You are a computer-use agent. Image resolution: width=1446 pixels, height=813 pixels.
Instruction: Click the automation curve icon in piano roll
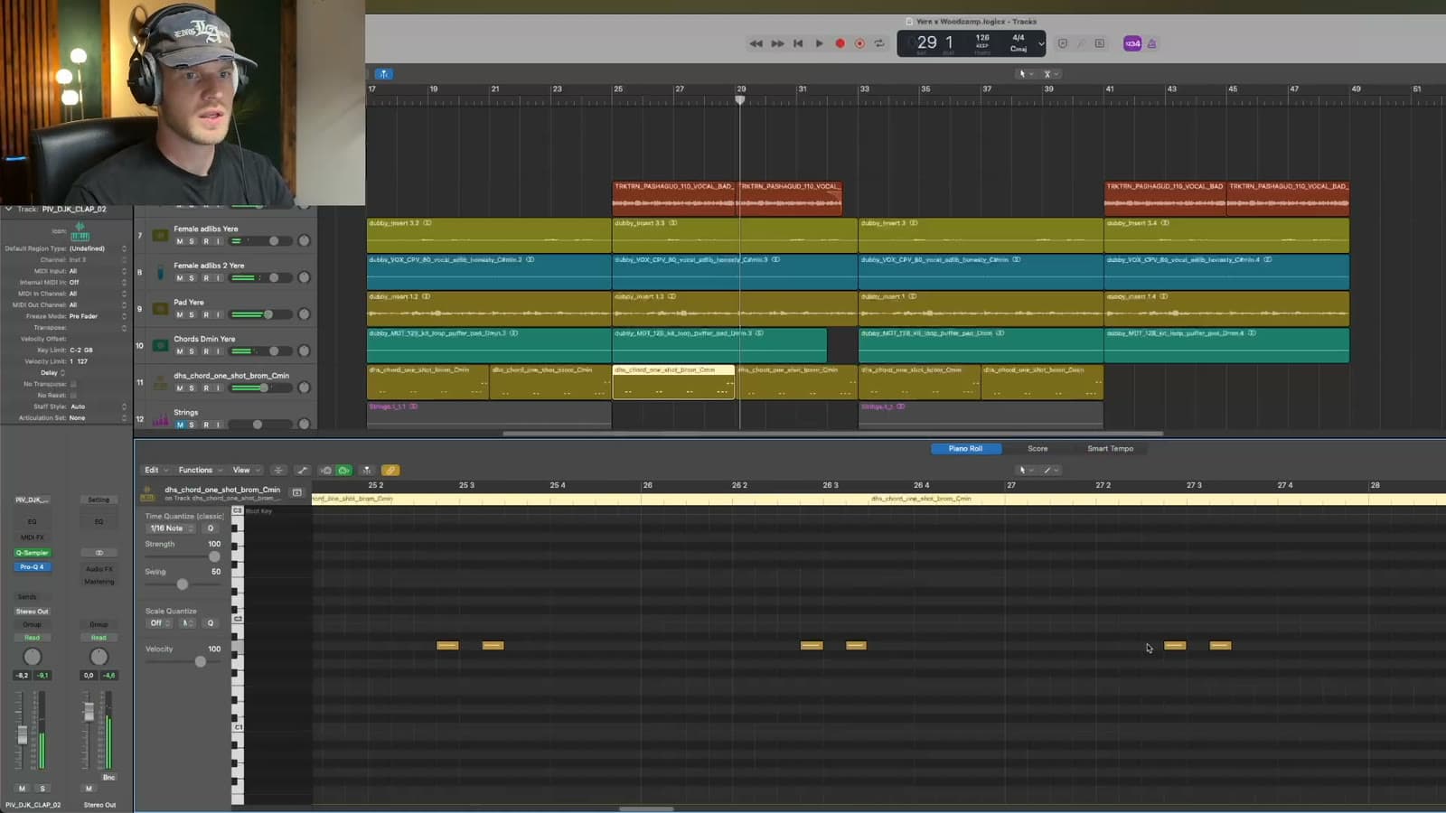[302, 470]
